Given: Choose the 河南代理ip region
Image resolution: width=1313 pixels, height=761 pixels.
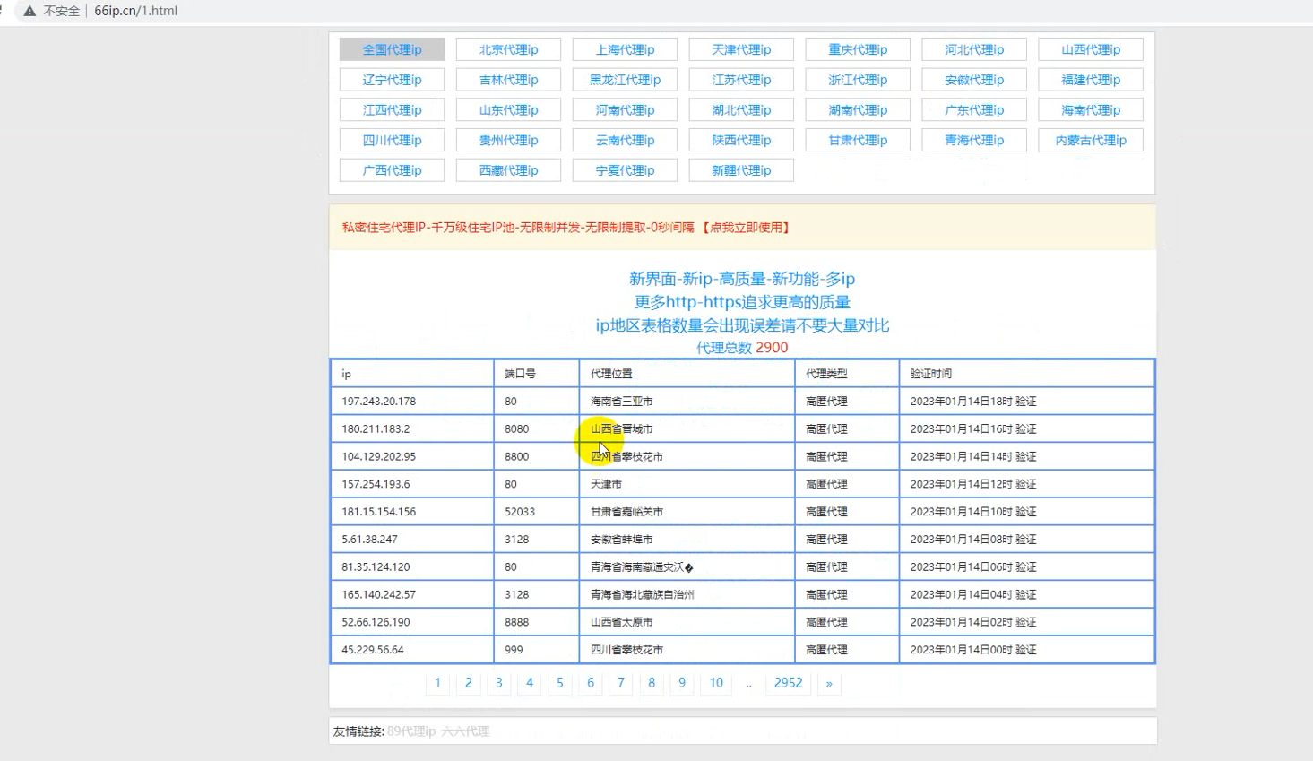Looking at the screenshot, I should 625,109.
